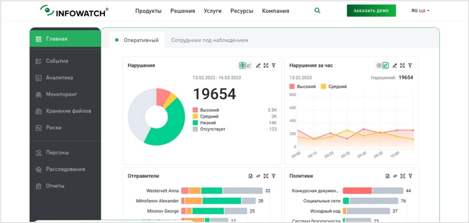This screenshot has height=223, width=469.
Task: Open the Продукты top menu
Action: [149, 11]
